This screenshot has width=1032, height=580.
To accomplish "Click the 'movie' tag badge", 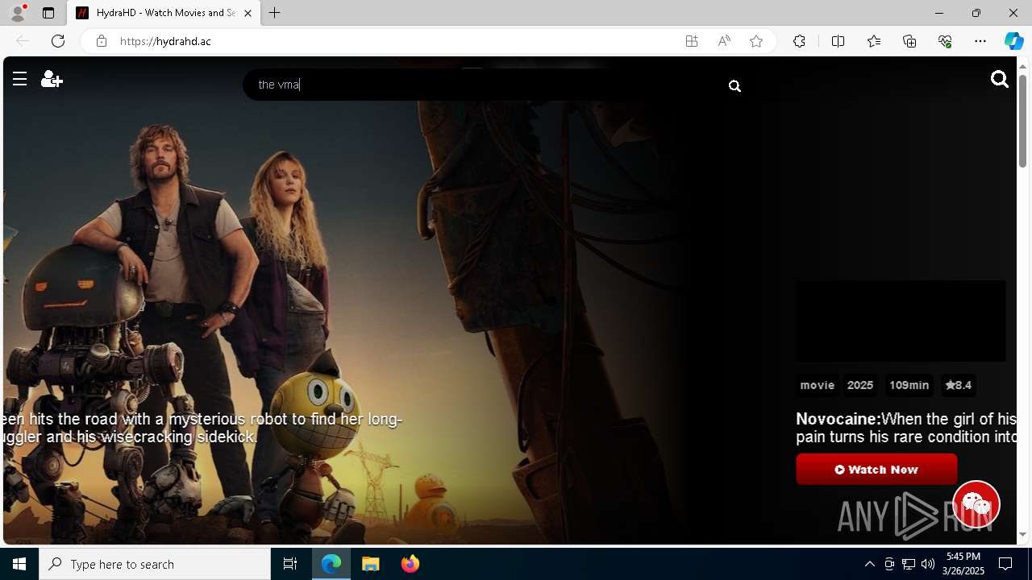I will tap(817, 385).
